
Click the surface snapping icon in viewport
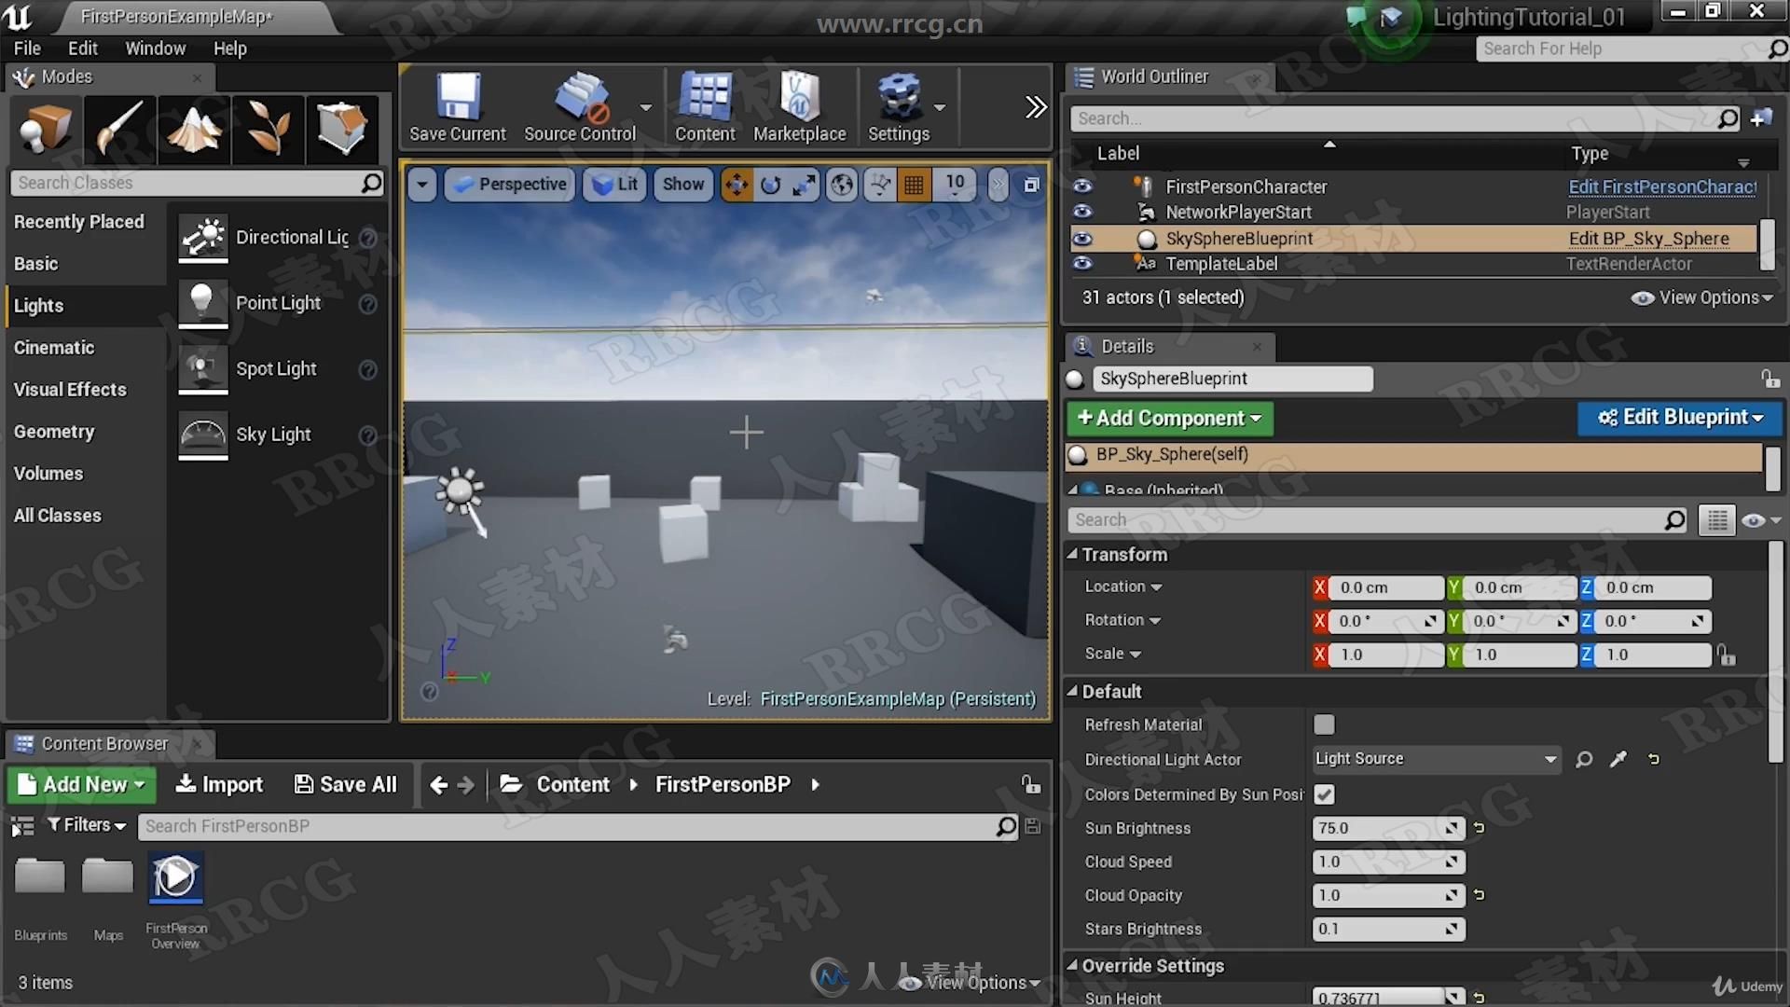coord(880,185)
